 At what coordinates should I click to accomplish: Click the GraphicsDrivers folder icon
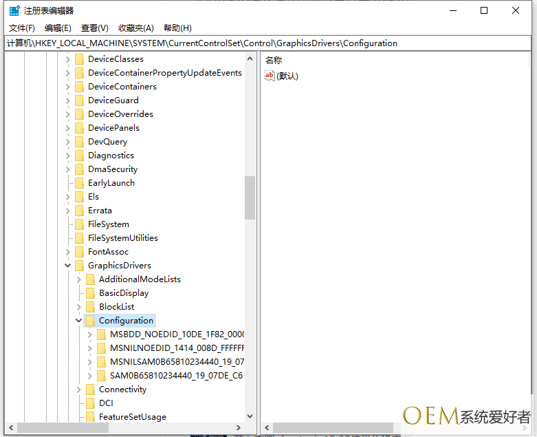point(79,266)
